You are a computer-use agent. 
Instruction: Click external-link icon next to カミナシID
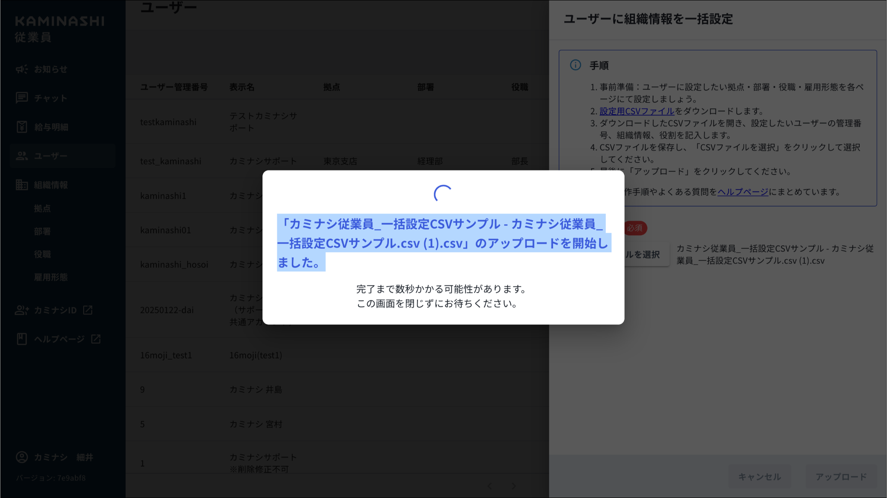(88, 310)
